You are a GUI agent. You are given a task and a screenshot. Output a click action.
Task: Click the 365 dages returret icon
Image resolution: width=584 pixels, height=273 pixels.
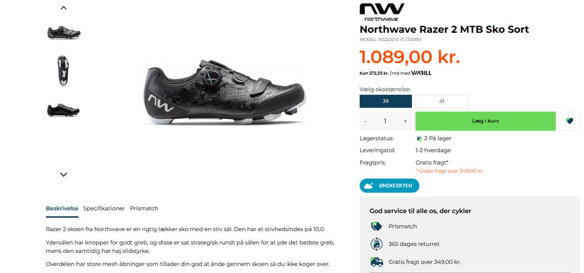377,244
